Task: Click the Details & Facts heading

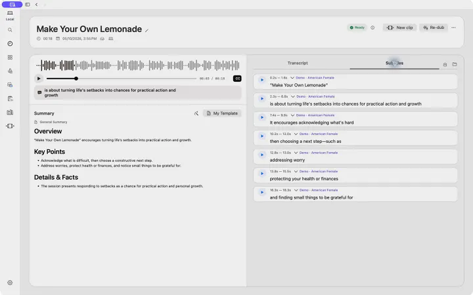Action: 56,177
